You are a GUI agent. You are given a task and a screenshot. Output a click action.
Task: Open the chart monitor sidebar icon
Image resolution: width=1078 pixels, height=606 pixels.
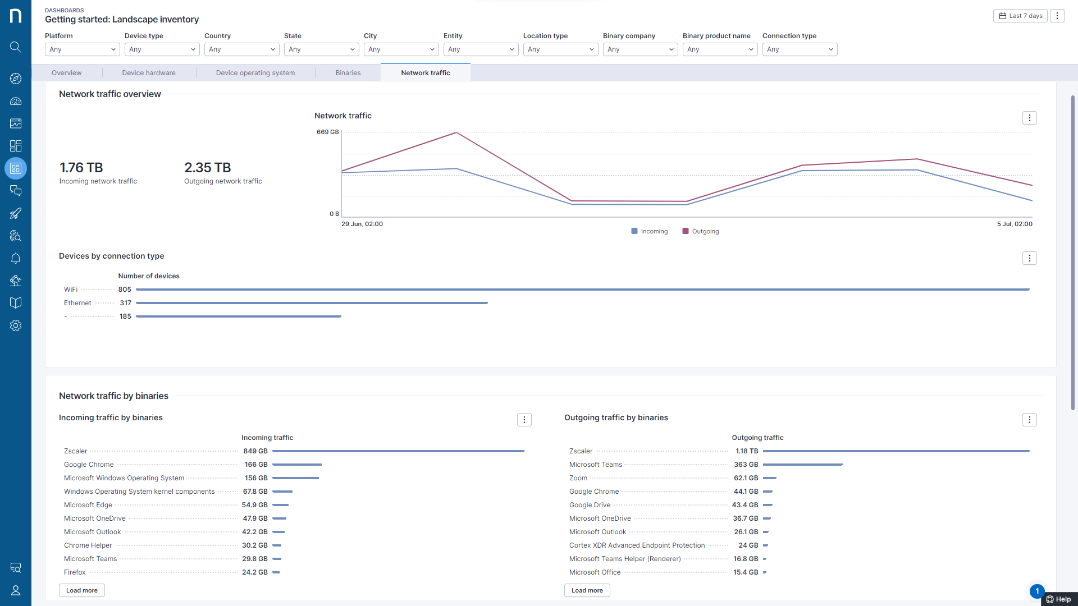pos(16,123)
